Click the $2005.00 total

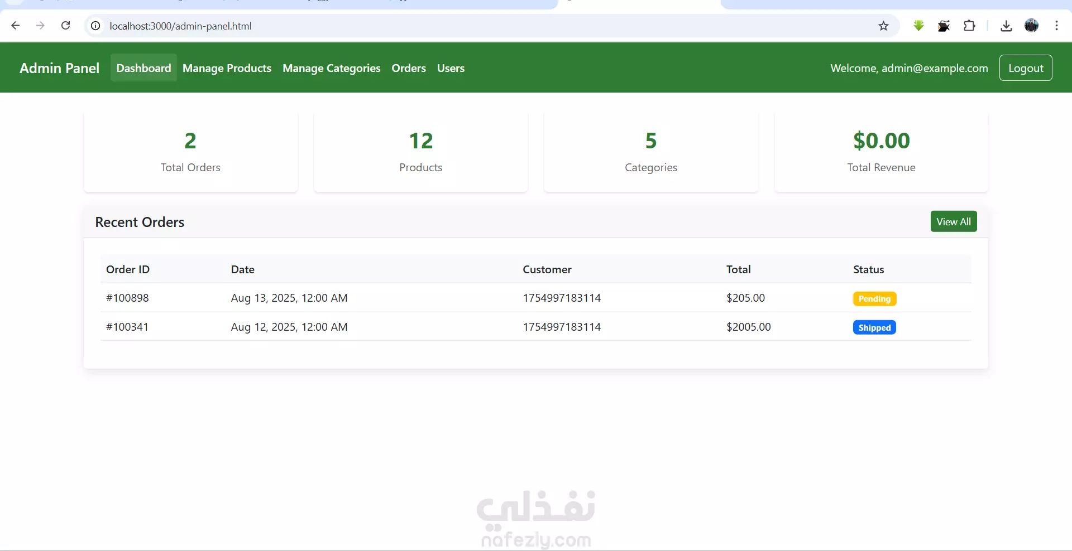(x=748, y=327)
